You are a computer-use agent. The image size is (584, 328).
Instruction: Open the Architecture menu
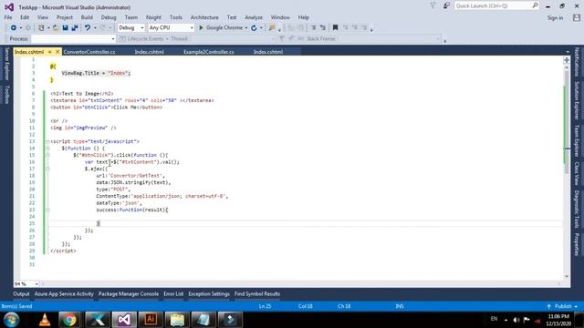pyautogui.click(x=204, y=17)
